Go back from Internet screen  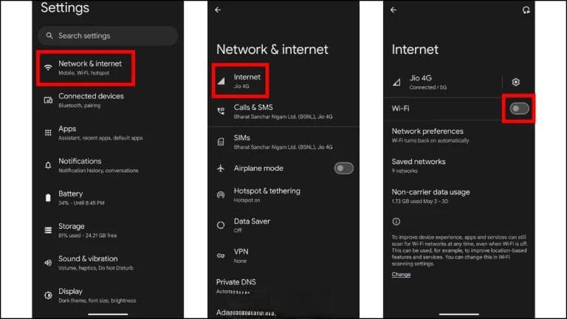[394, 10]
